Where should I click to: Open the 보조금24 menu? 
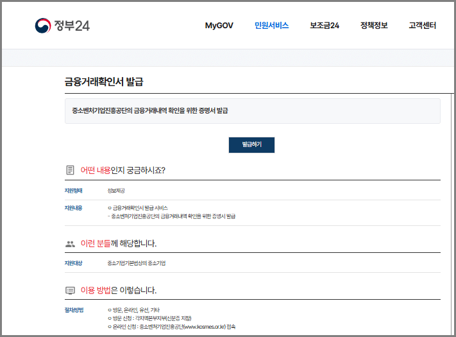(x=325, y=25)
